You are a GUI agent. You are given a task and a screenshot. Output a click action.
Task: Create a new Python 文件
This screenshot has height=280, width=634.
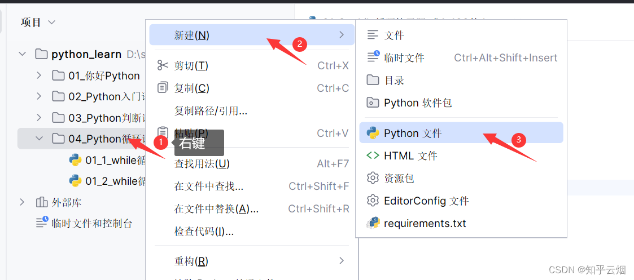[x=461, y=133]
